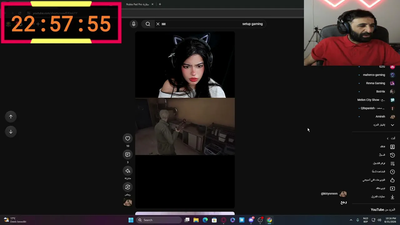Image resolution: width=400 pixels, height=225 pixels.
Task: Switch to the Nubia Pad Pro tab
Action: tap(137, 4)
